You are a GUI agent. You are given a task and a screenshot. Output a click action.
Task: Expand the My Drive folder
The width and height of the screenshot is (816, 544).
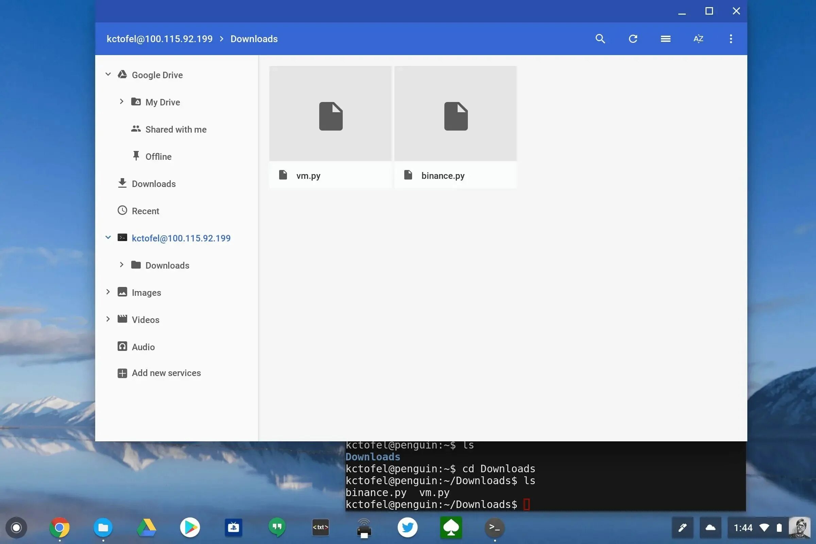[x=121, y=102]
